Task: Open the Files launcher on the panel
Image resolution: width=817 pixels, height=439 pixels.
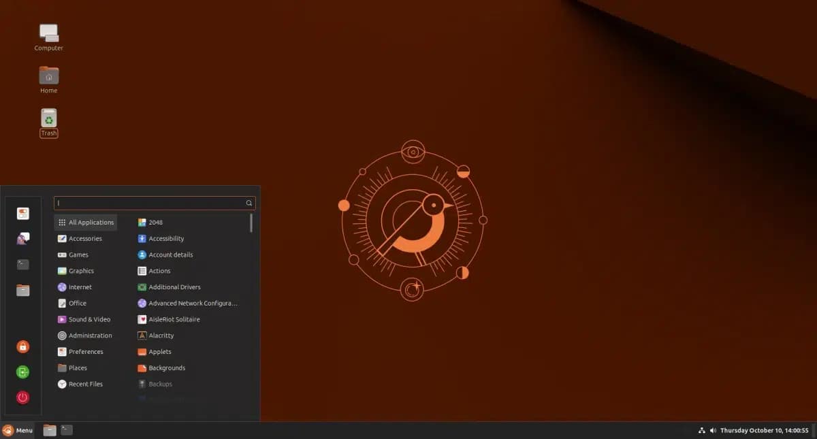Action: (50, 430)
